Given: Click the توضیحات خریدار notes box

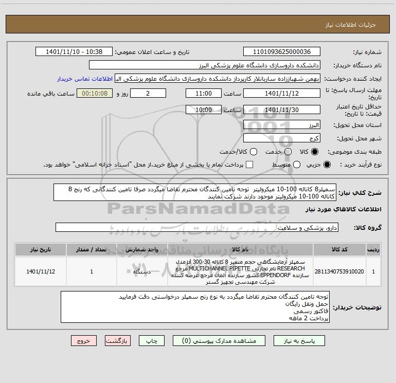Looking at the screenshot, I should pyautogui.click(x=195, y=307).
